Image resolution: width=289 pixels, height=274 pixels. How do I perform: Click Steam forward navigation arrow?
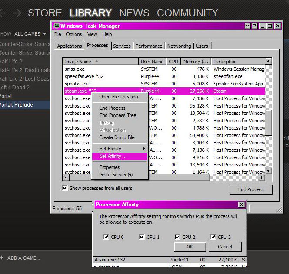[x=17, y=13]
